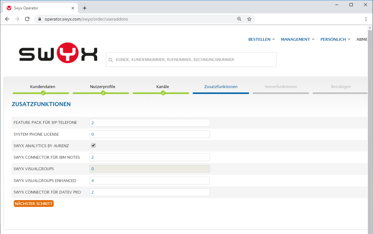
Task: Click the Swyx VisualGroups Enhanced field
Action: pyautogui.click(x=149, y=180)
